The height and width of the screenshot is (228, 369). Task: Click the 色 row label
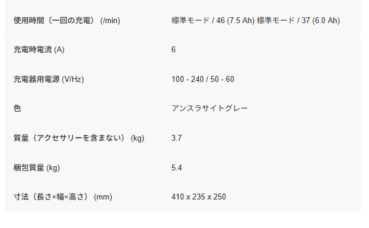coord(17,108)
